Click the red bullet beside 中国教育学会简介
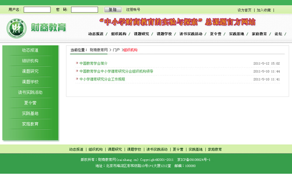This screenshot has width=292, height=179. tap(77, 63)
